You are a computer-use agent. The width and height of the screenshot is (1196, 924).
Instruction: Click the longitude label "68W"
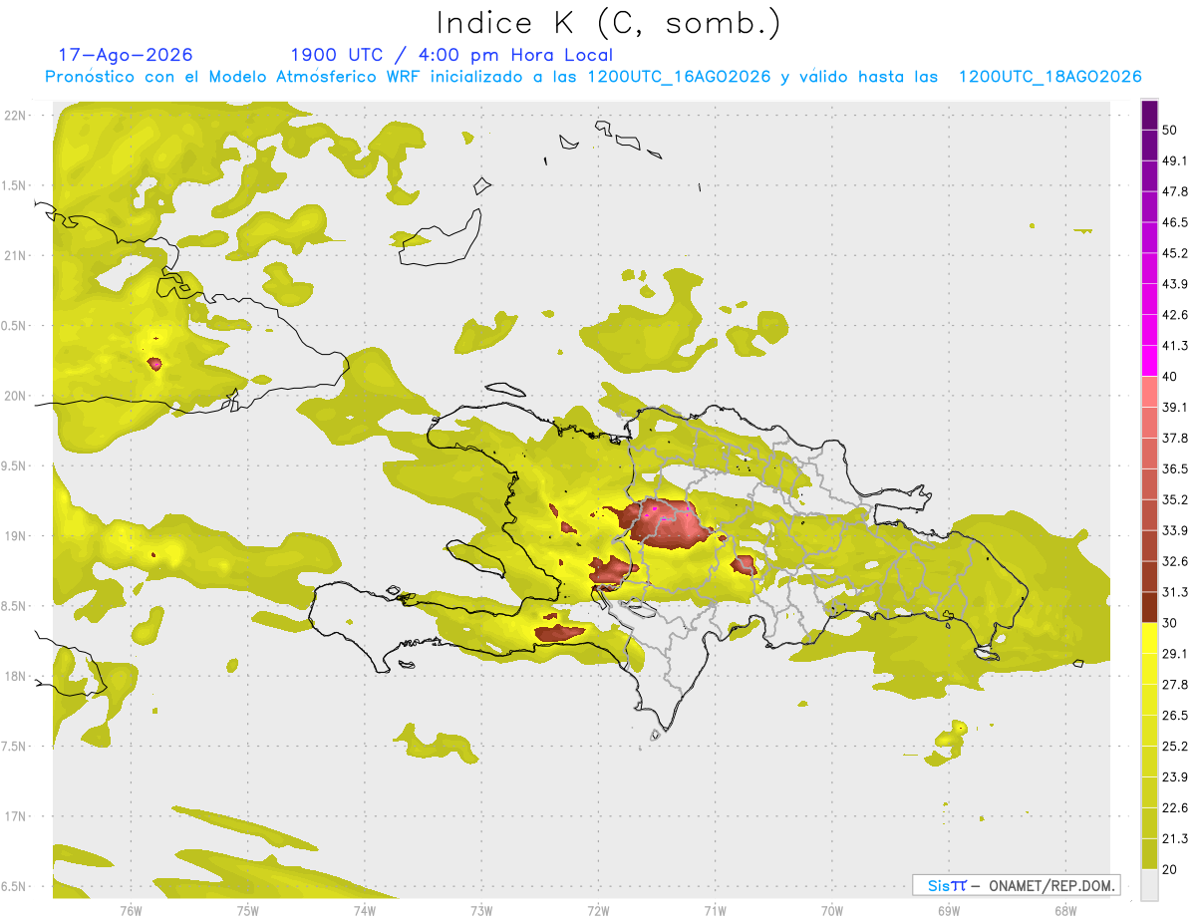click(x=1064, y=910)
